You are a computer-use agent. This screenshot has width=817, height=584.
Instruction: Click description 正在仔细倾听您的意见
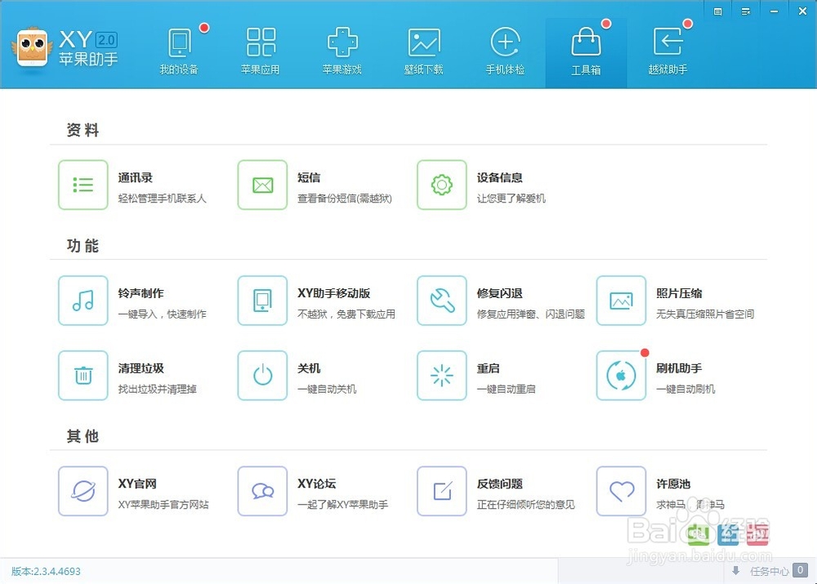[525, 505]
